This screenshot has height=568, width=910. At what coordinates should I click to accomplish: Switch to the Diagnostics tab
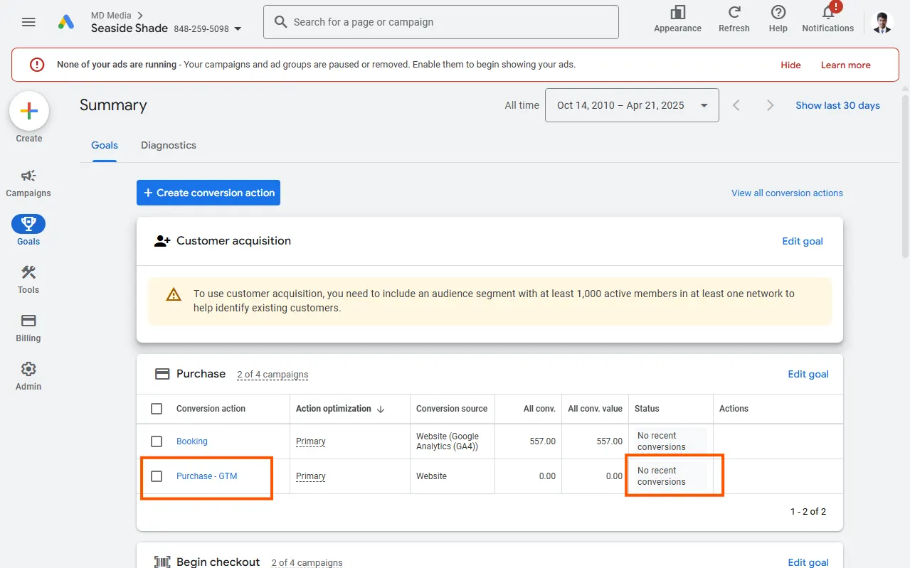(x=169, y=145)
